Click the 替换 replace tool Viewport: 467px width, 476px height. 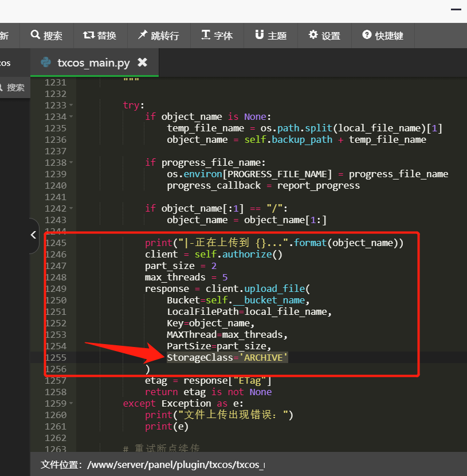(99, 36)
